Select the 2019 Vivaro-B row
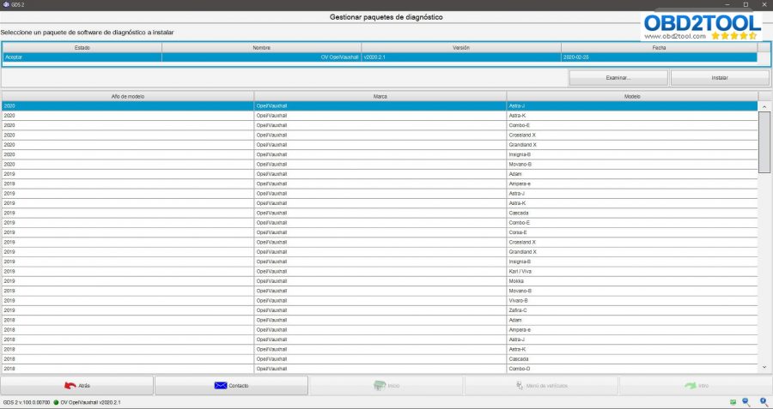Screen dimensions: 773x409 coord(380,301)
